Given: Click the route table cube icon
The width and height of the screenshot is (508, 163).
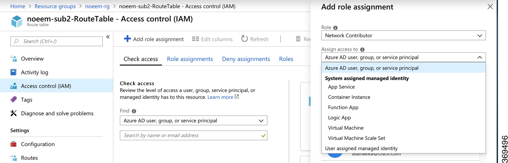Looking at the screenshot, I should (x=17, y=21).
